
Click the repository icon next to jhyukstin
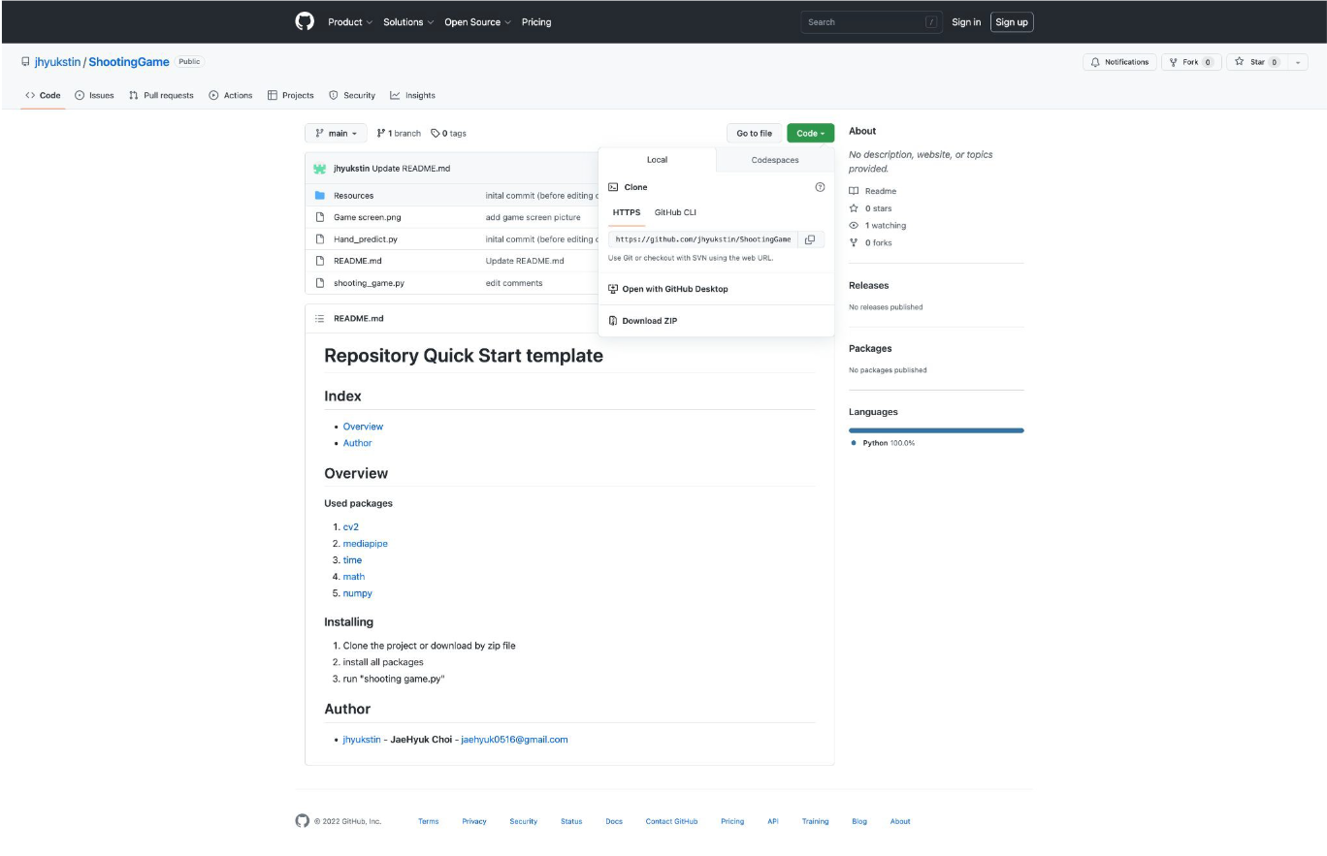(25, 62)
